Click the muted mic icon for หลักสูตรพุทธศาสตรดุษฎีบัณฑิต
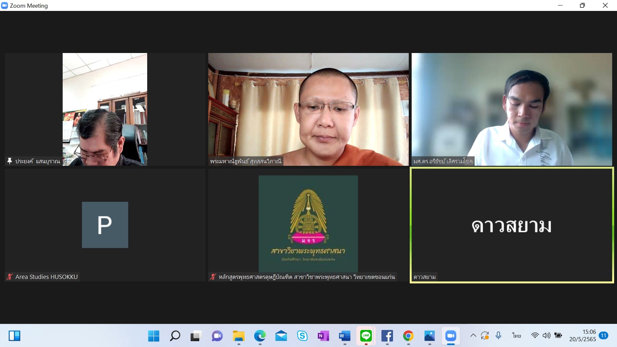 [213, 277]
